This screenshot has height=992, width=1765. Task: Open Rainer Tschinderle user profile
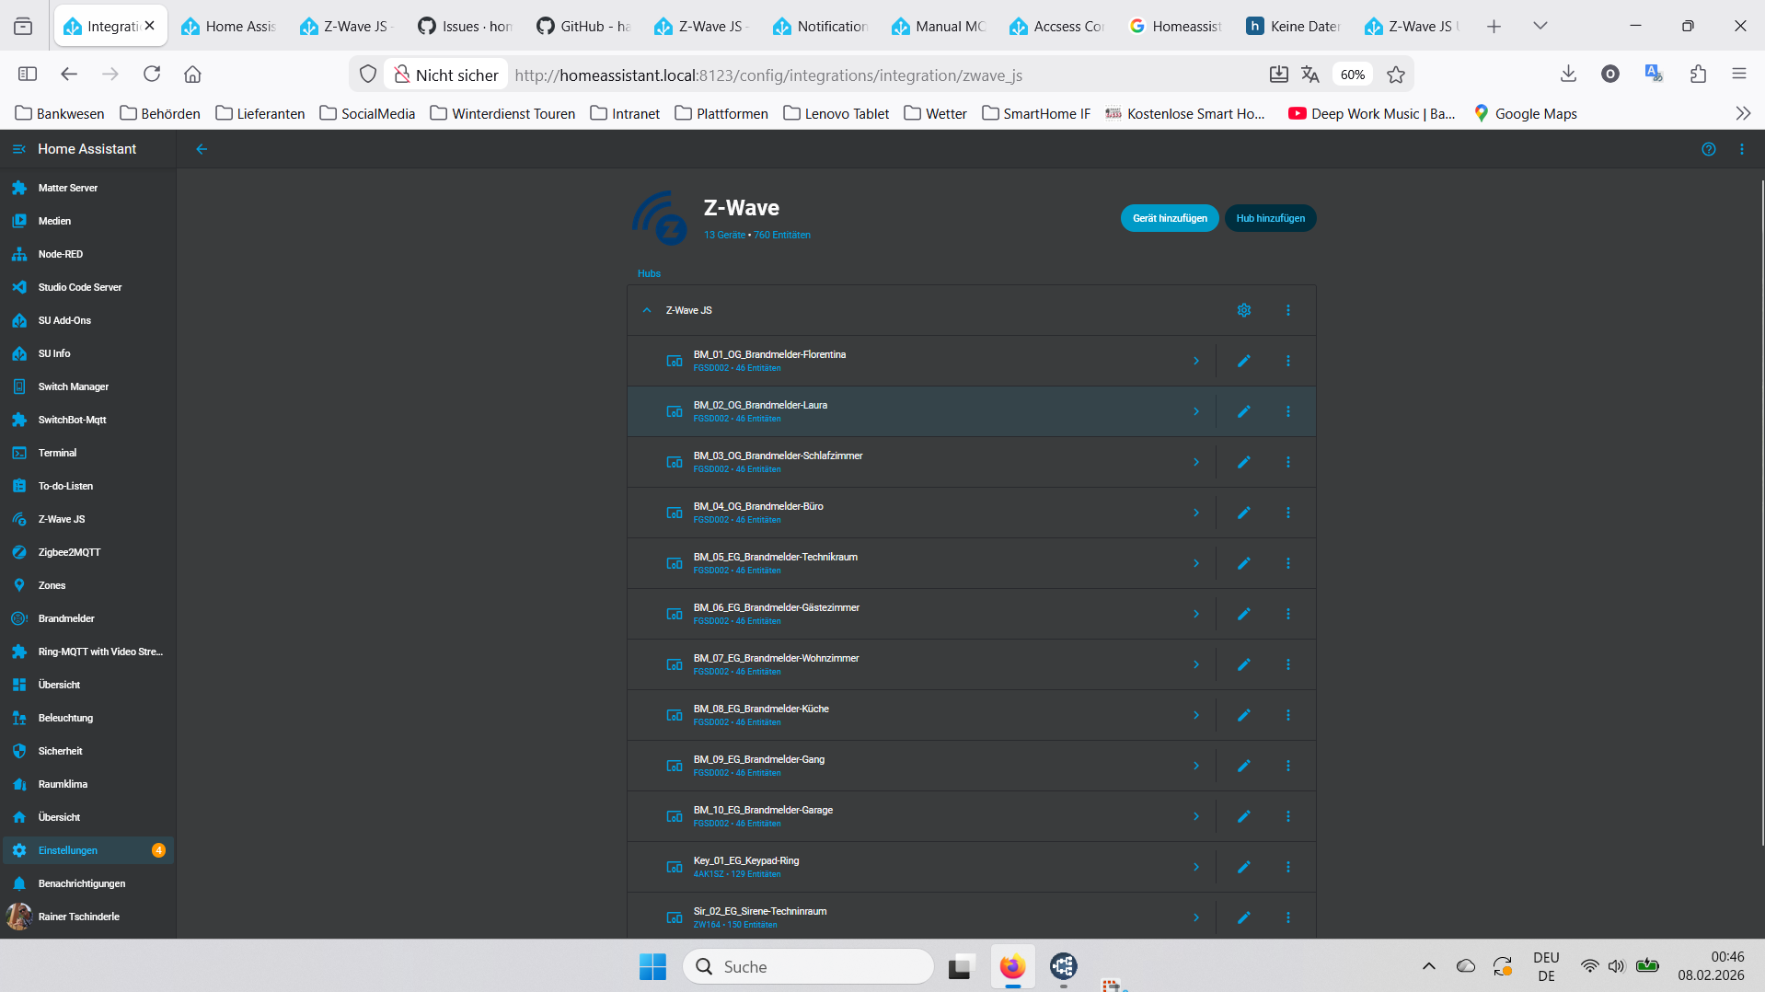[x=88, y=917]
